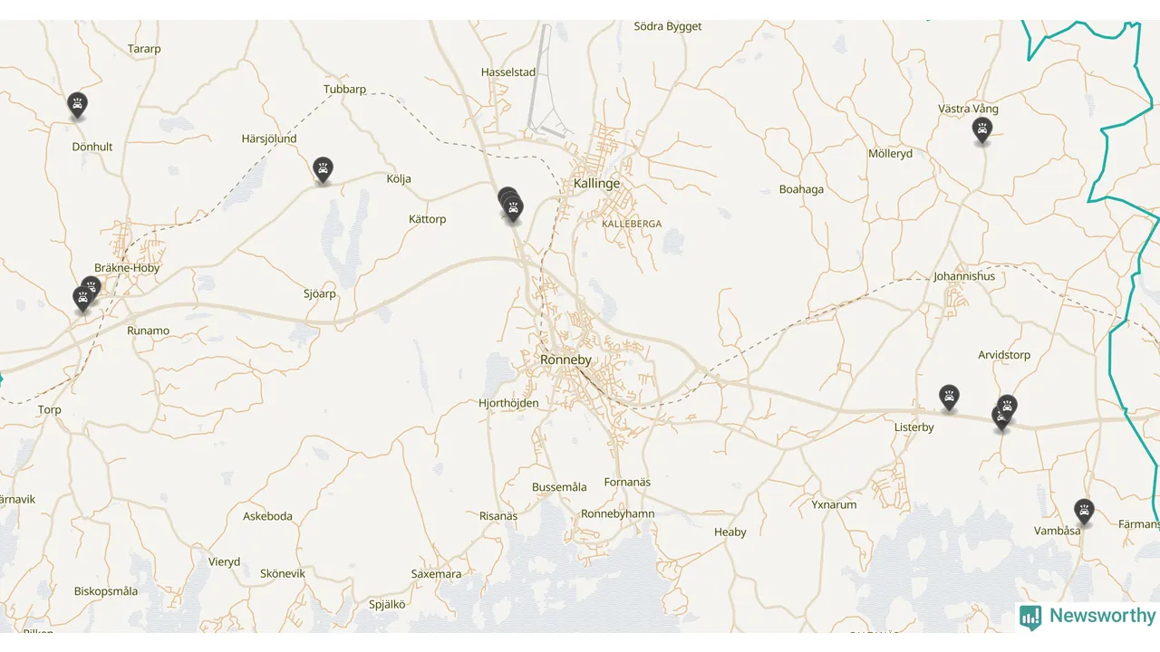This screenshot has width=1160, height=652.
Task: Click the car marker near Dönhult
Action: 78,105
